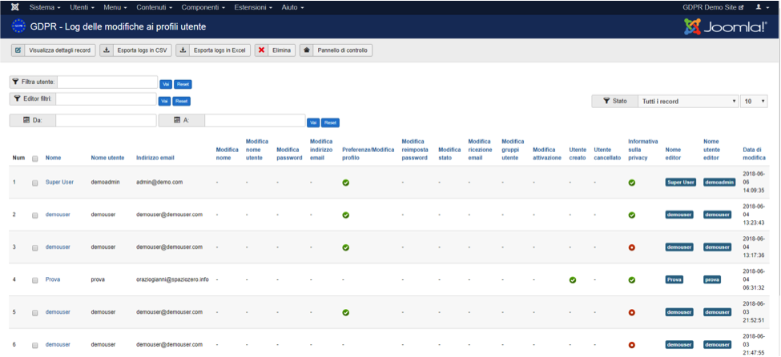Viewport: 781px width, 357px height.
Task: Click Vai next to date range fields
Action: click(313, 122)
